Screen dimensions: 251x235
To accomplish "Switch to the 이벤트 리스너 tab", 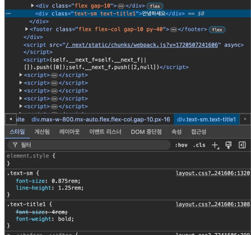I will click(105, 132).
